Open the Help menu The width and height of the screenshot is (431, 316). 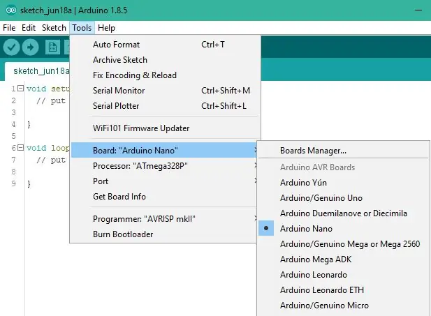pyautogui.click(x=106, y=28)
